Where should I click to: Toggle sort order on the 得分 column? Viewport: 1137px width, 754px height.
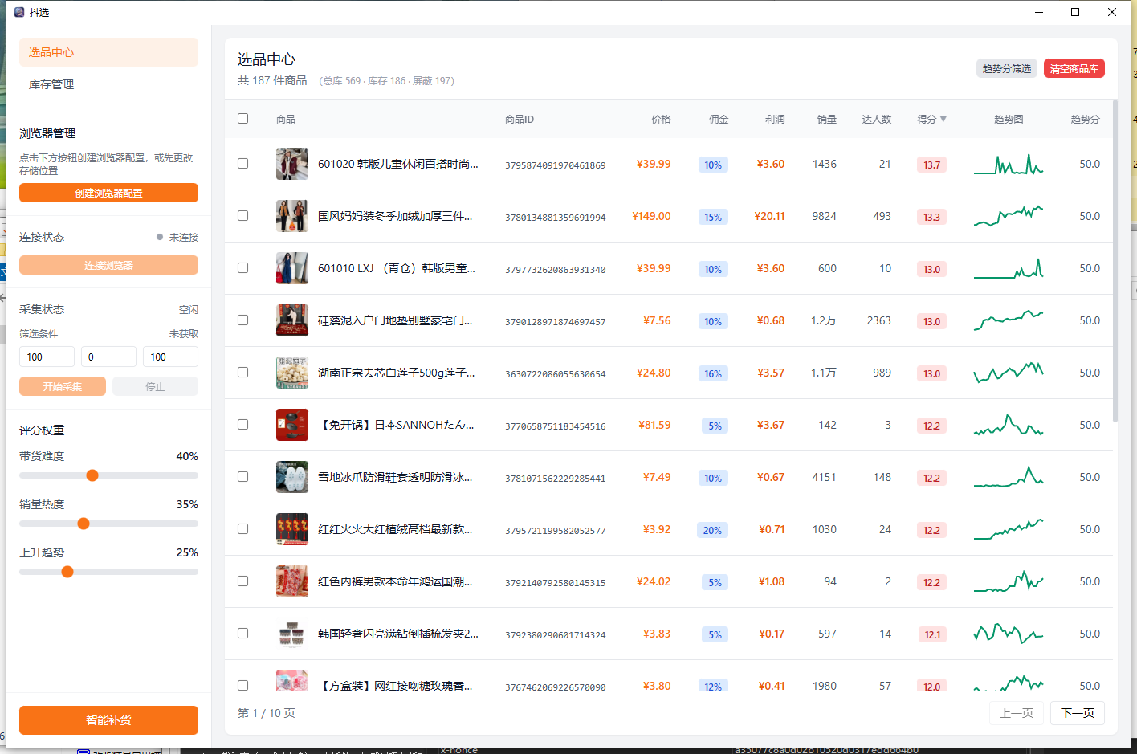click(931, 118)
